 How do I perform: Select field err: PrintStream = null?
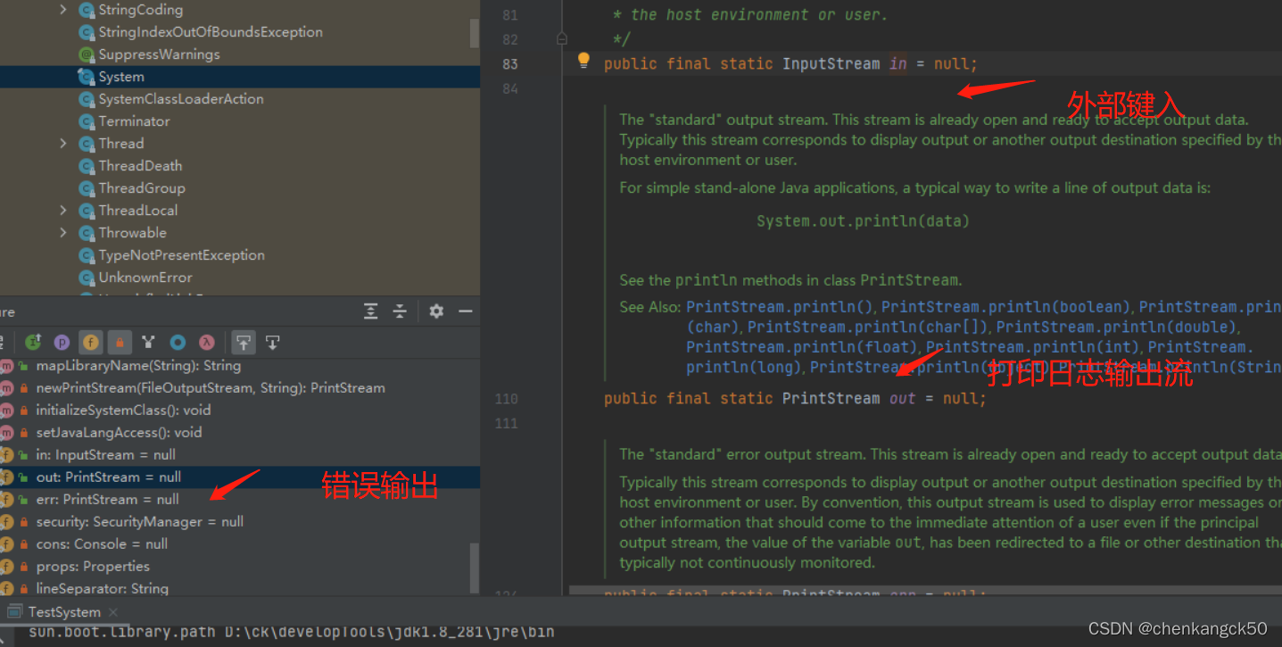(107, 500)
